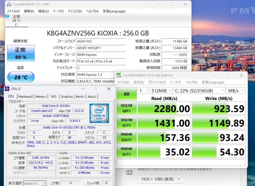This screenshot has width=255, height=186.
Task: Click the Intel Core i5 logo in CPU-Z
Action: pyautogui.click(x=99, y=113)
